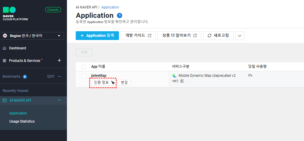Click the green Console badge

53,10
